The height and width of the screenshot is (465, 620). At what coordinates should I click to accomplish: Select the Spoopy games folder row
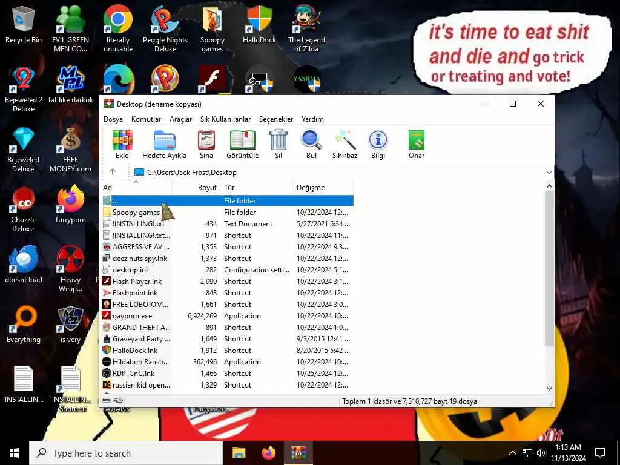[x=227, y=213]
